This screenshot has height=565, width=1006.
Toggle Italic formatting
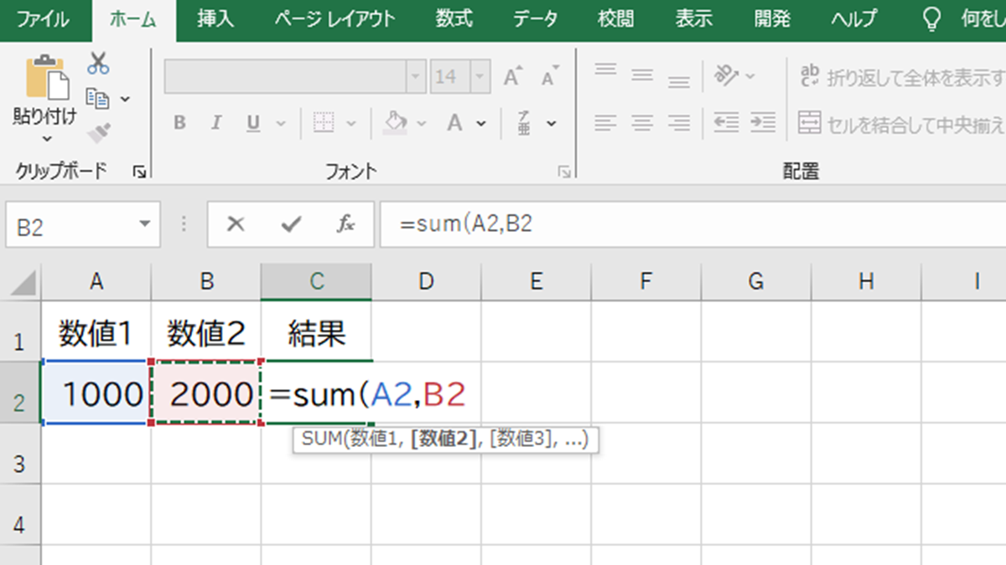[215, 123]
